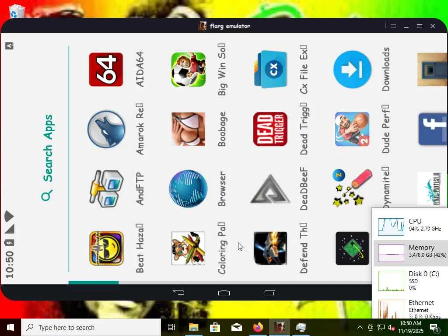Click the DeaDBeeF label text
Image resolution: width=448 pixels, height=336 pixels.
coord(304,189)
